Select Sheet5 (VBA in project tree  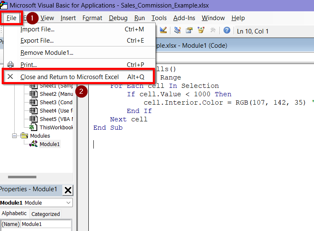(x=56, y=119)
